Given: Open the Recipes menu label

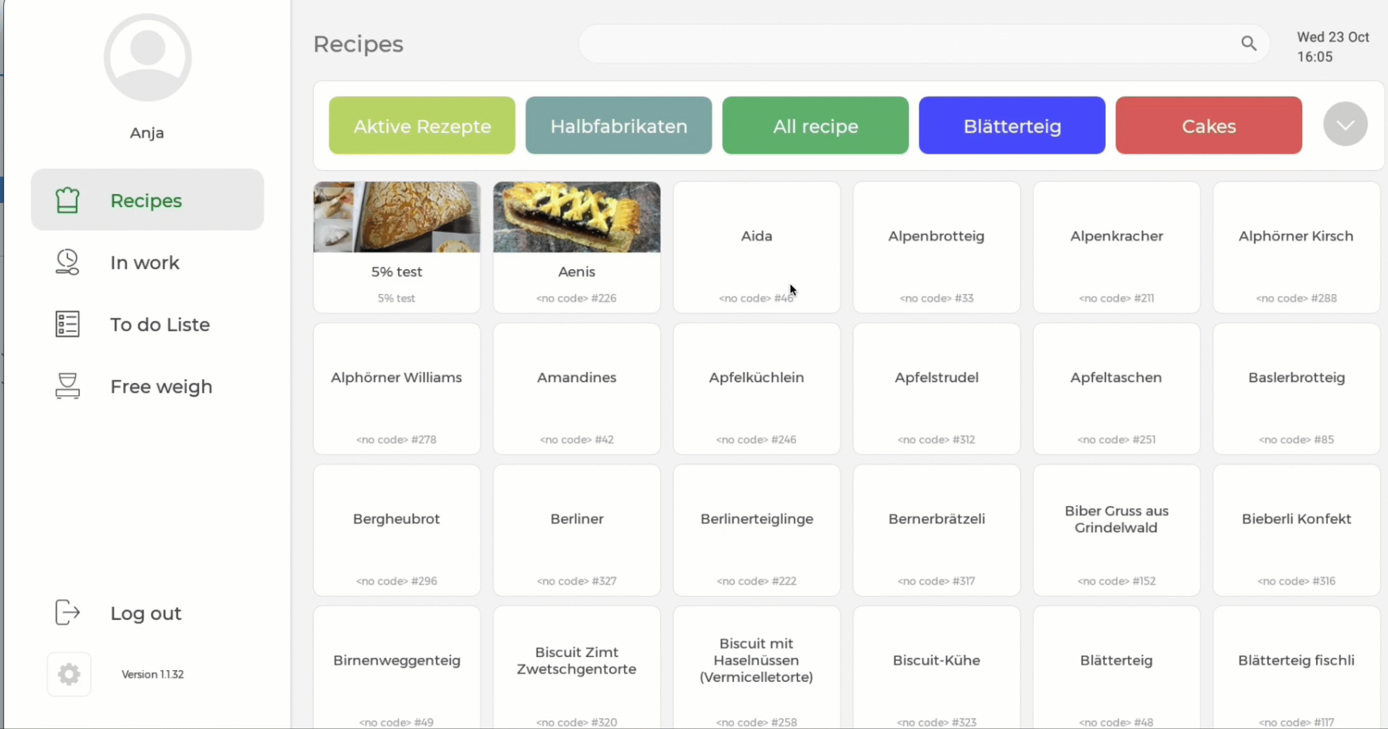Looking at the screenshot, I should 146,201.
